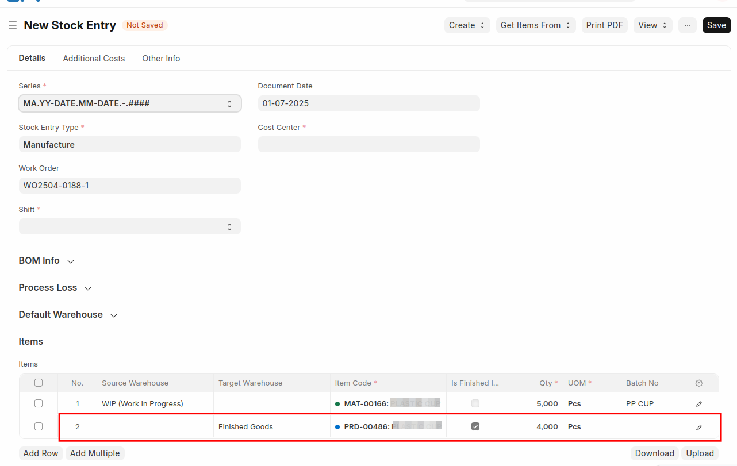The height and width of the screenshot is (466, 737).
Task: Expand the Process Loss section
Action: 55,288
